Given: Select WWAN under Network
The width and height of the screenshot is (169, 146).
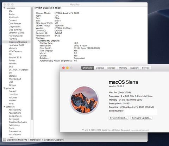Looking at the screenshot, I should coord(12,101).
